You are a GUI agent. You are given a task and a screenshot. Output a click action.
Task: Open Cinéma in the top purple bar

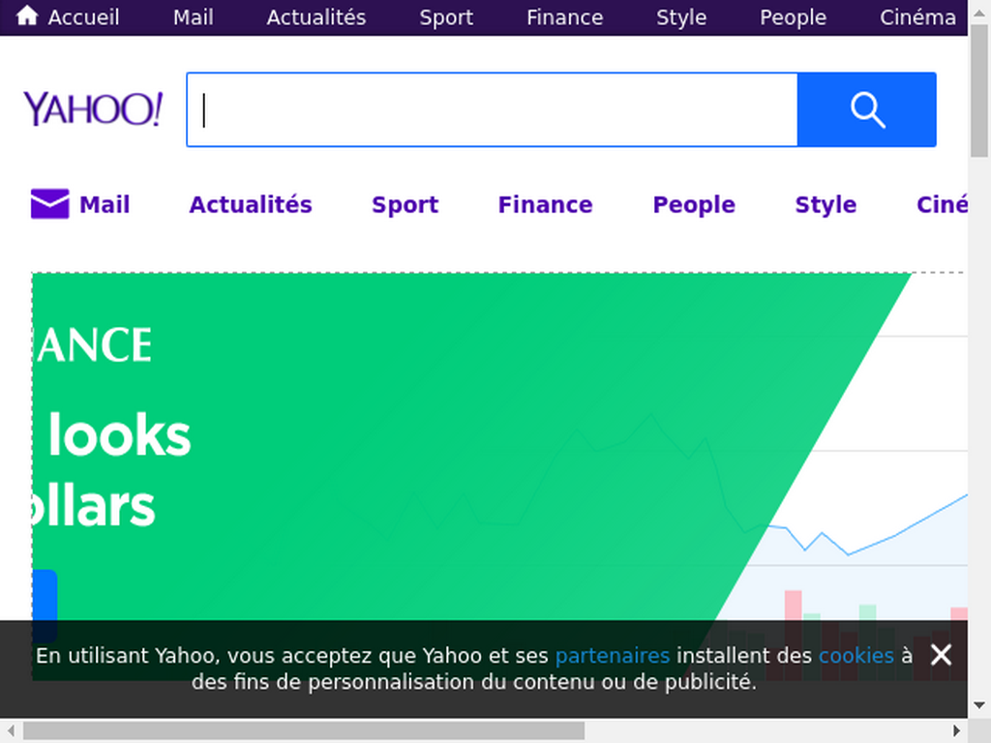point(917,17)
